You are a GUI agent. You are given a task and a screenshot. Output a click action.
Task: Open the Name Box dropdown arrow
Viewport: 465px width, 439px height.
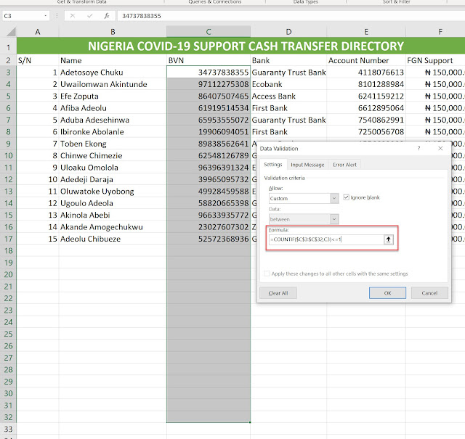[x=45, y=16]
